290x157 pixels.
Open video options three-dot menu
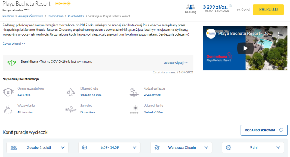278,34
